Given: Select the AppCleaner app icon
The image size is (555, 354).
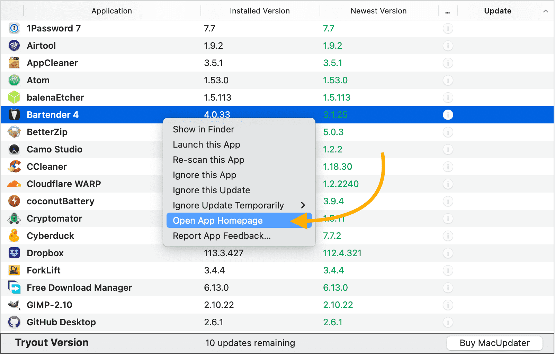Looking at the screenshot, I should (14, 63).
